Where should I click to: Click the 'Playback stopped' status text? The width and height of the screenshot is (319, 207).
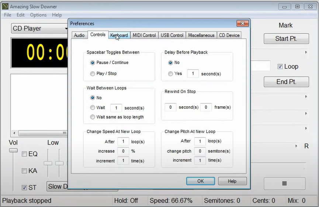(27, 200)
